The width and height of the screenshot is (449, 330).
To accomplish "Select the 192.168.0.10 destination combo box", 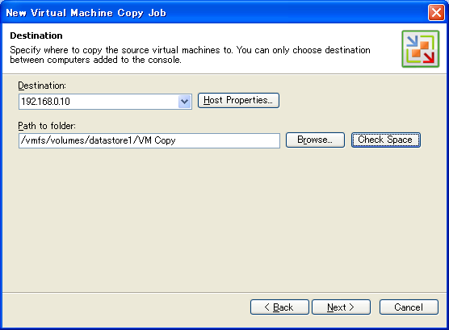I will pos(105,102).
